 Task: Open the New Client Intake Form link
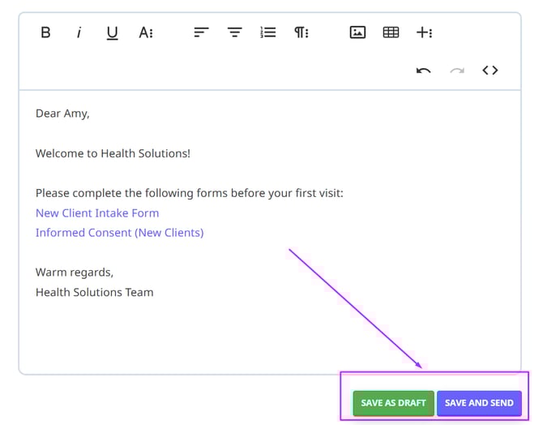pyautogui.click(x=97, y=213)
